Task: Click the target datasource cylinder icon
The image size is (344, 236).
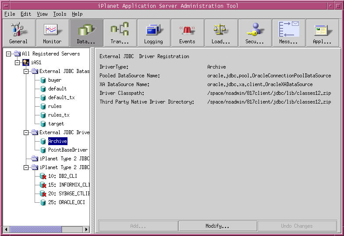Action: point(43,124)
